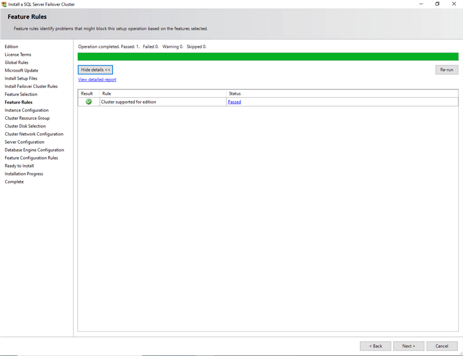Collapse details with Hide details button
463x356 pixels.
pyautogui.click(x=95, y=70)
